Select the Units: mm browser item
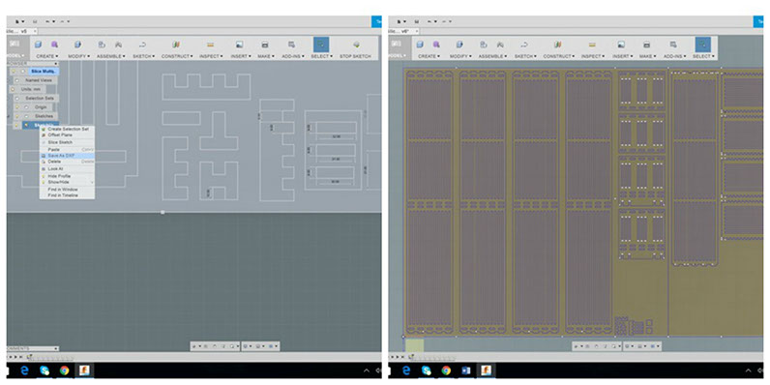770x385 pixels. (31, 89)
